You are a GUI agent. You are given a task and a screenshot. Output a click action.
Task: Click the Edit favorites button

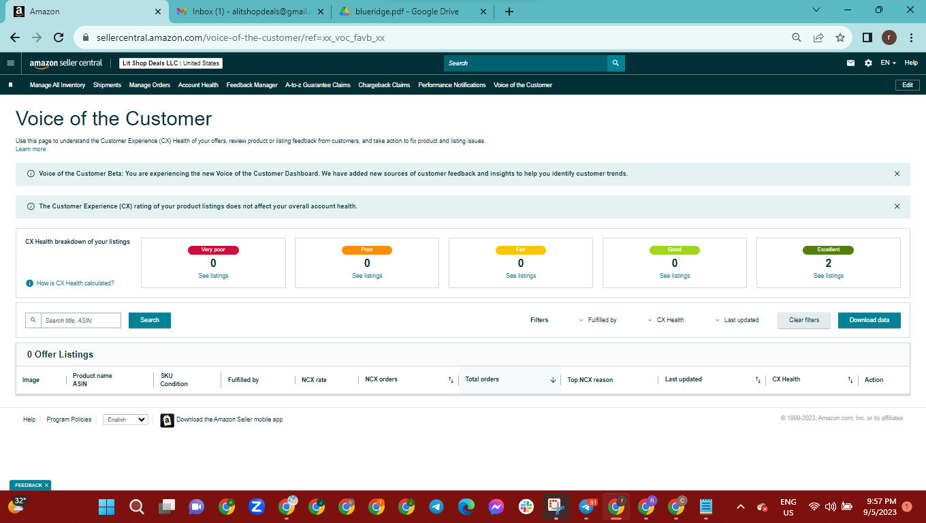click(x=908, y=85)
